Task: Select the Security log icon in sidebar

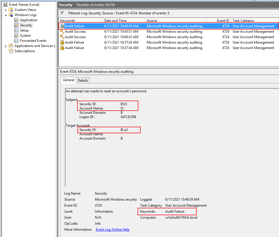Action: [x=16, y=25]
